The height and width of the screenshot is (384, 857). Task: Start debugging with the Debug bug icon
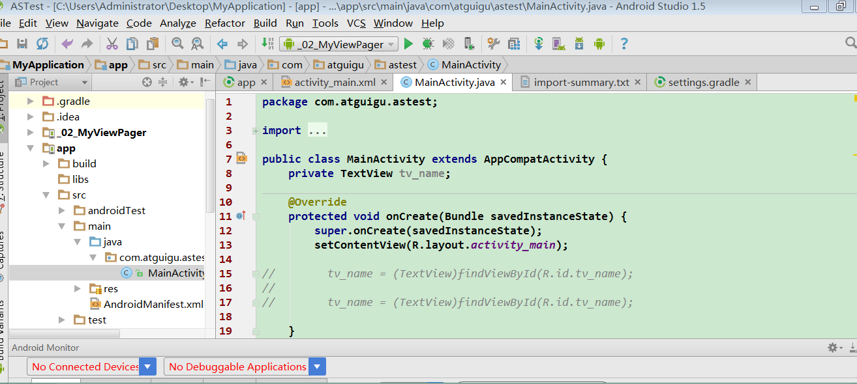[428, 44]
